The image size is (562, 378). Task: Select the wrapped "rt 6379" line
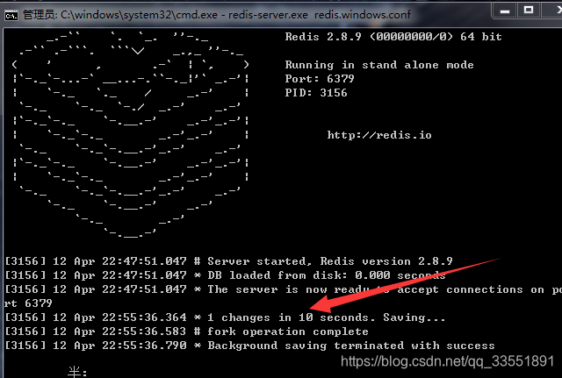(x=28, y=303)
